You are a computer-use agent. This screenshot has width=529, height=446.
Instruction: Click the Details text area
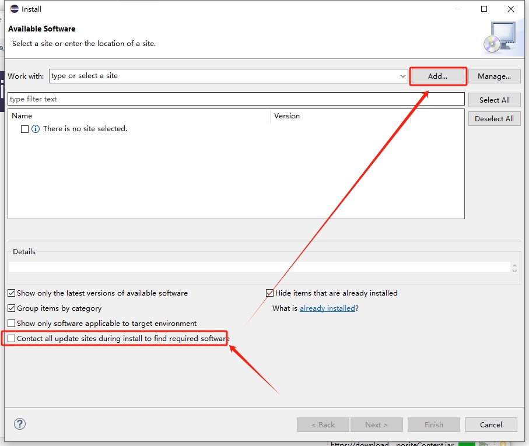(x=260, y=266)
